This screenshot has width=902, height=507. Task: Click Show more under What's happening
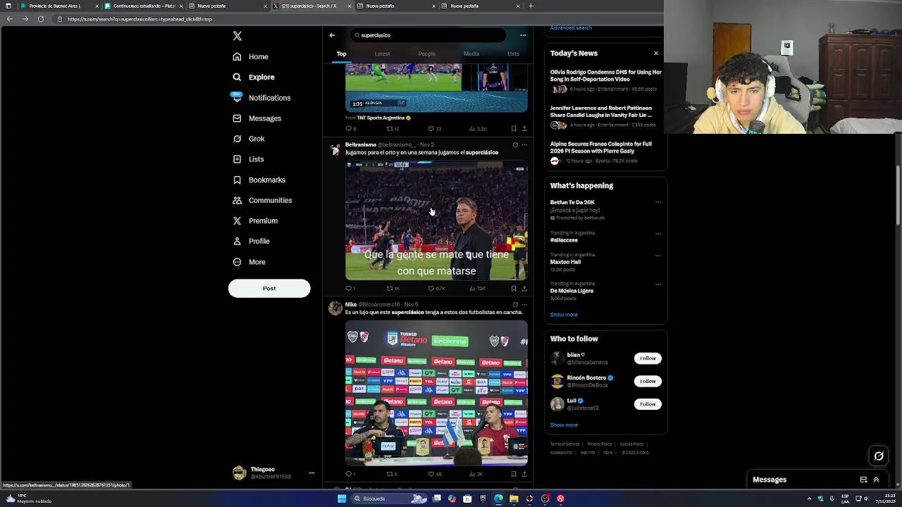click(x=564, y=315)
